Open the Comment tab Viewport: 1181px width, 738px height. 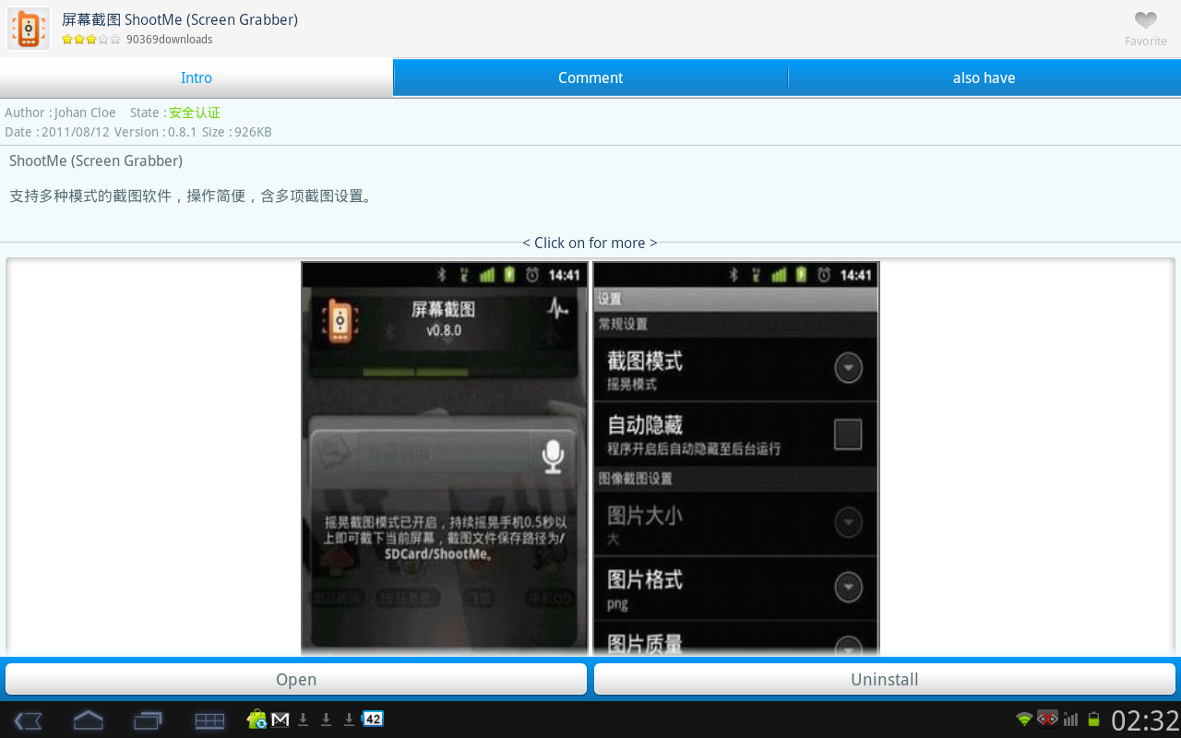(590, 78)
